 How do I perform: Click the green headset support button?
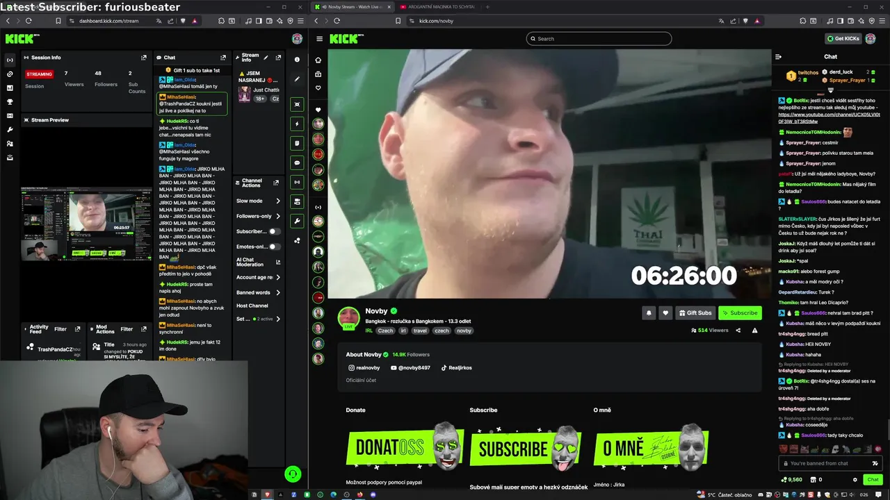click(293, 474)
